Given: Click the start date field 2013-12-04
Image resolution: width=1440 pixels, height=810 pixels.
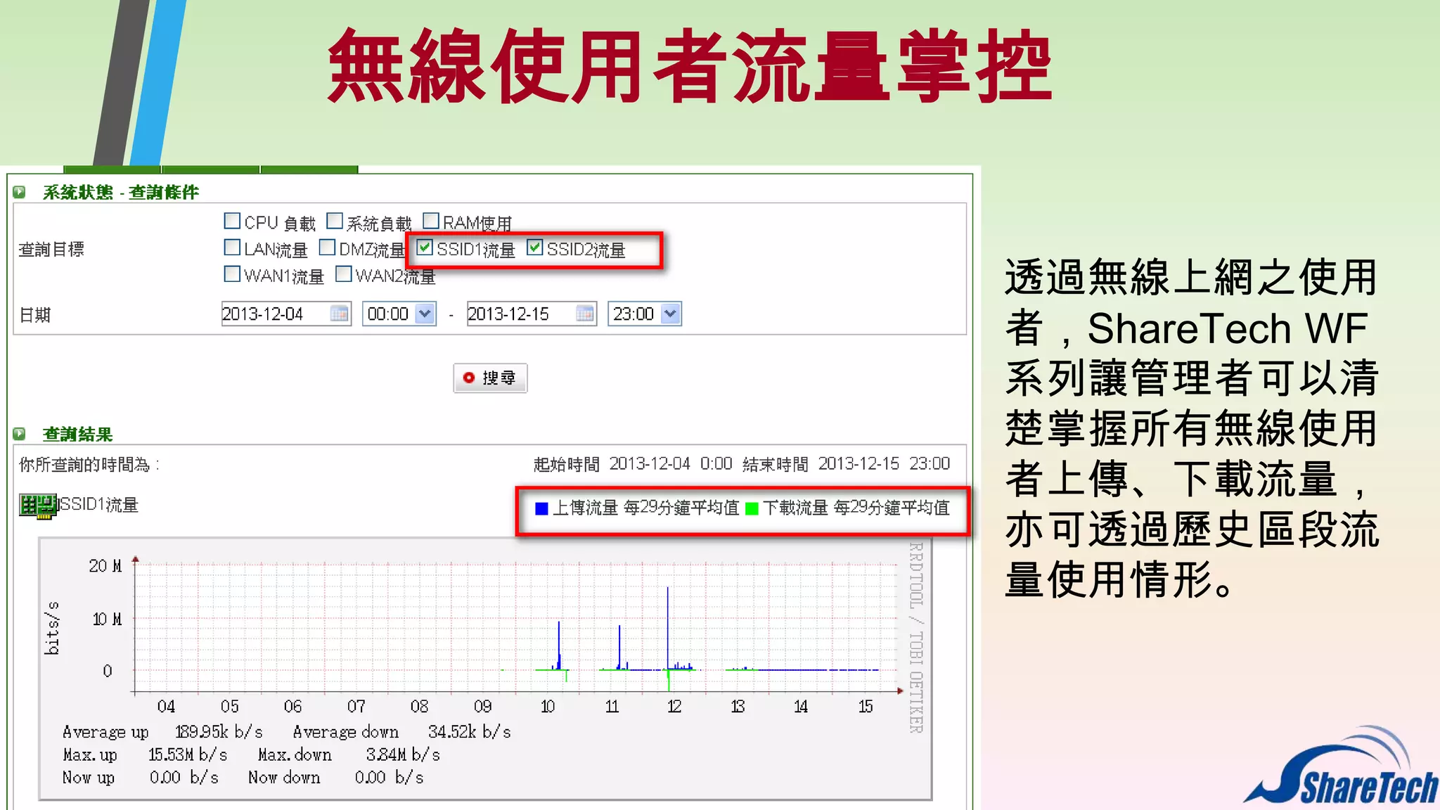Looking at the screenshot, I should [286, 314].
